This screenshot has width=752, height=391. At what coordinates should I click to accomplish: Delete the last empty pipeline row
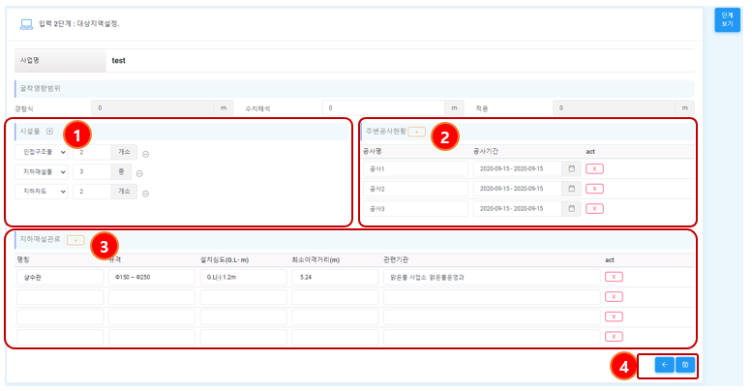coord(614,336)
